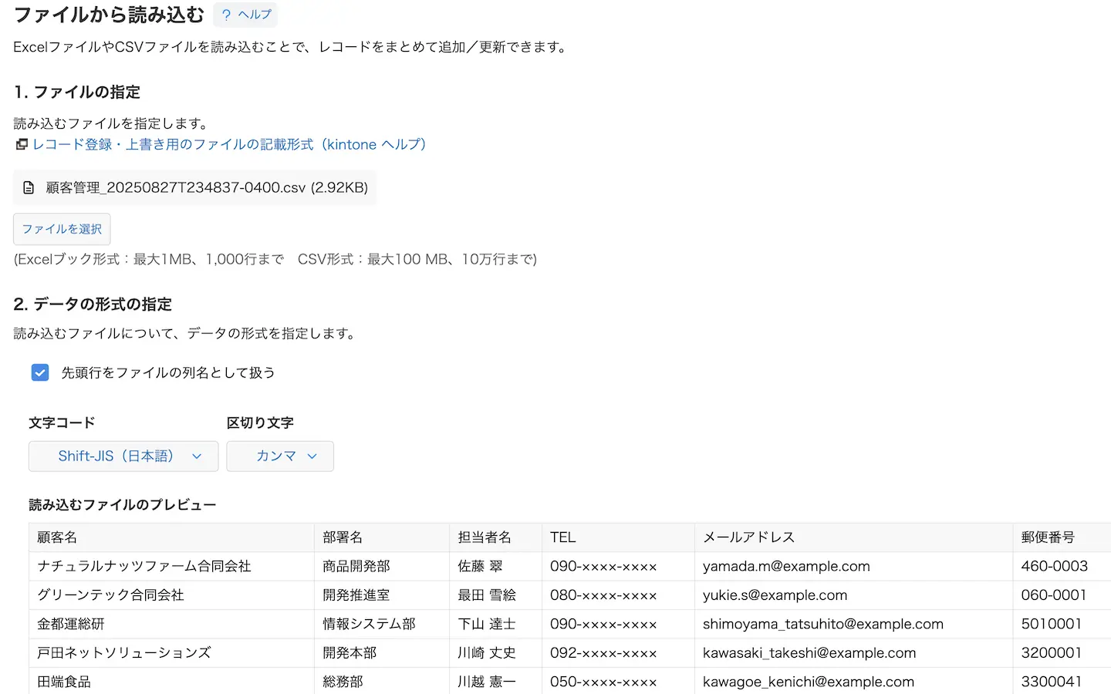
Task: Click the document icon next to CSV filename
Action: point(29,187)
